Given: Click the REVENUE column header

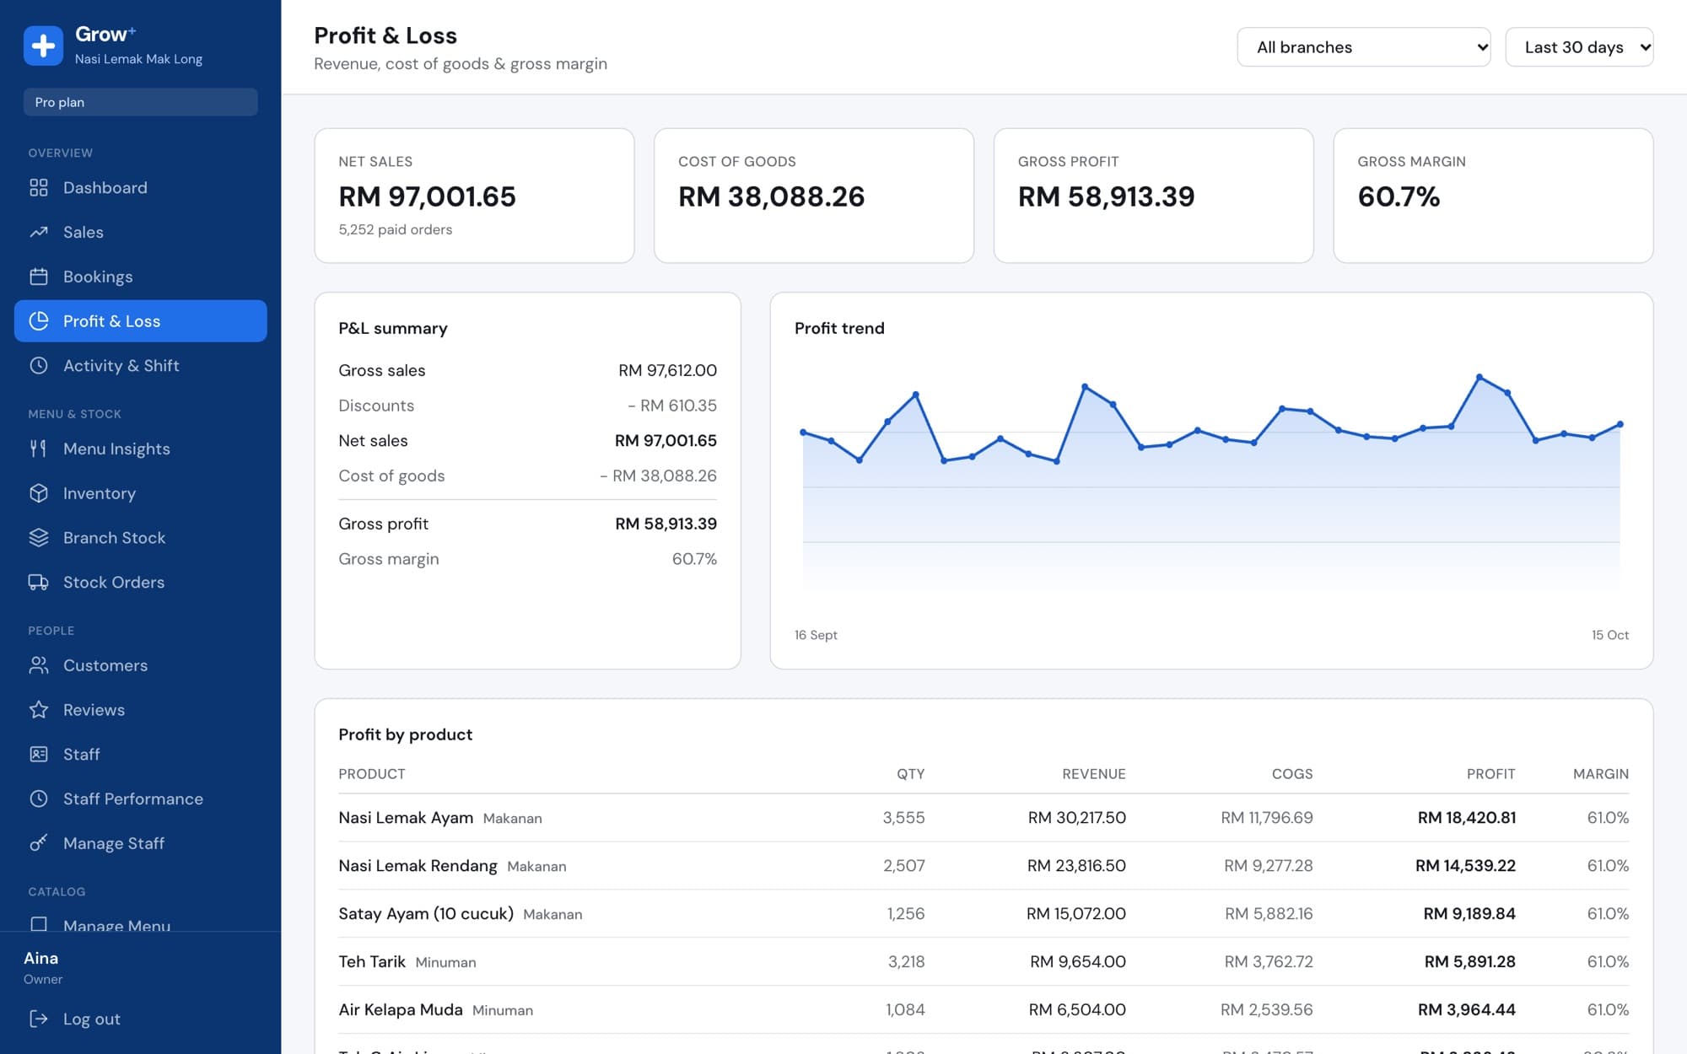Looking at the screenshot, I should click(x=1093, y=774).
